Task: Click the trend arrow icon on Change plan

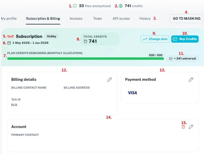Action: (x=144, y=39)
